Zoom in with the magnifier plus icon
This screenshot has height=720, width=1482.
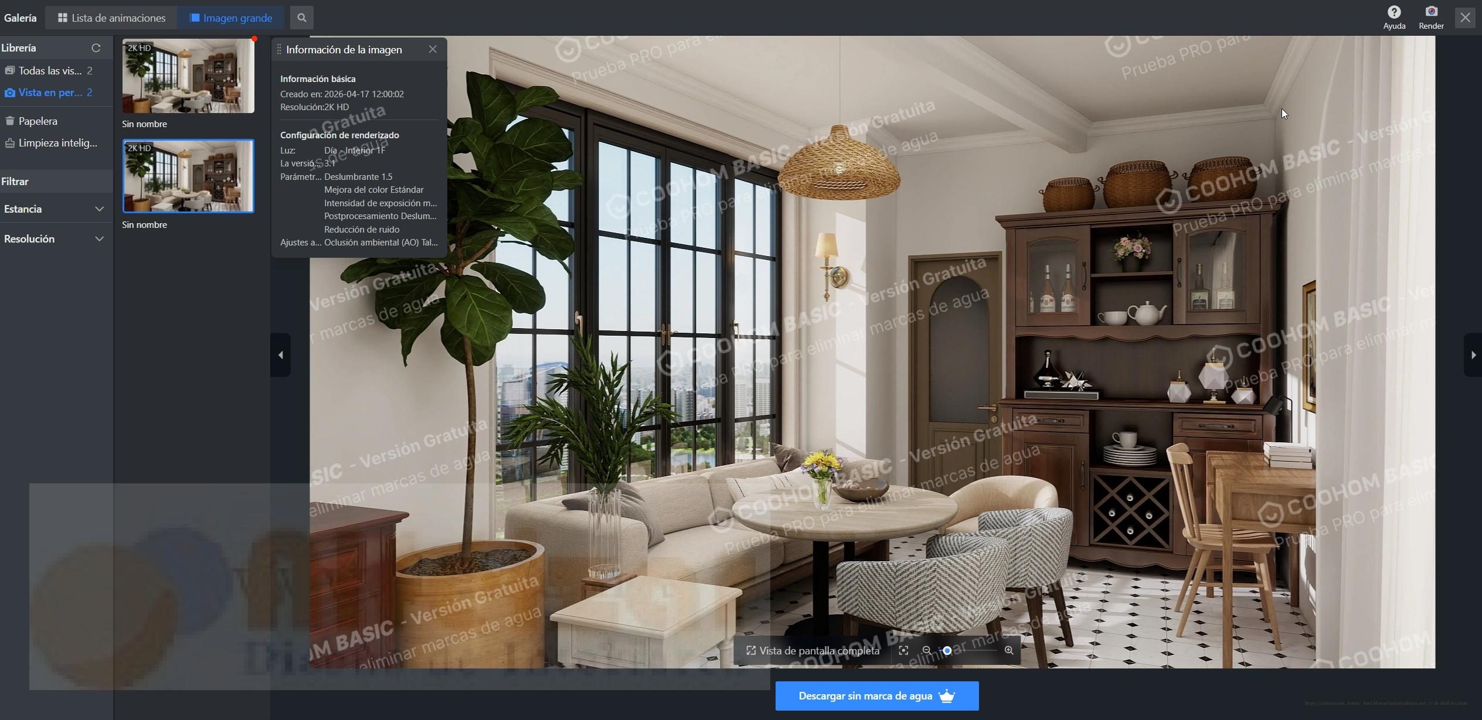coord(1008,650)
